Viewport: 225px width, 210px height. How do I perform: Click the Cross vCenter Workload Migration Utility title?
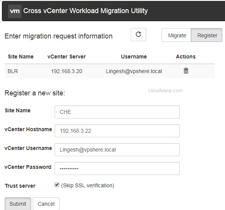85,11
